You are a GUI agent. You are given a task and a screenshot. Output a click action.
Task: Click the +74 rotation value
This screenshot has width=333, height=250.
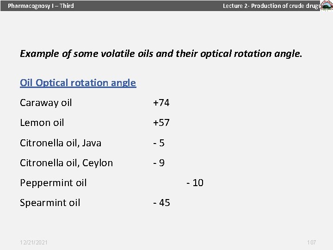[161, 103]
